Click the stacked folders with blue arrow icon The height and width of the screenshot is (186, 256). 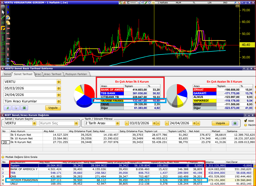[x=8, y=17]
